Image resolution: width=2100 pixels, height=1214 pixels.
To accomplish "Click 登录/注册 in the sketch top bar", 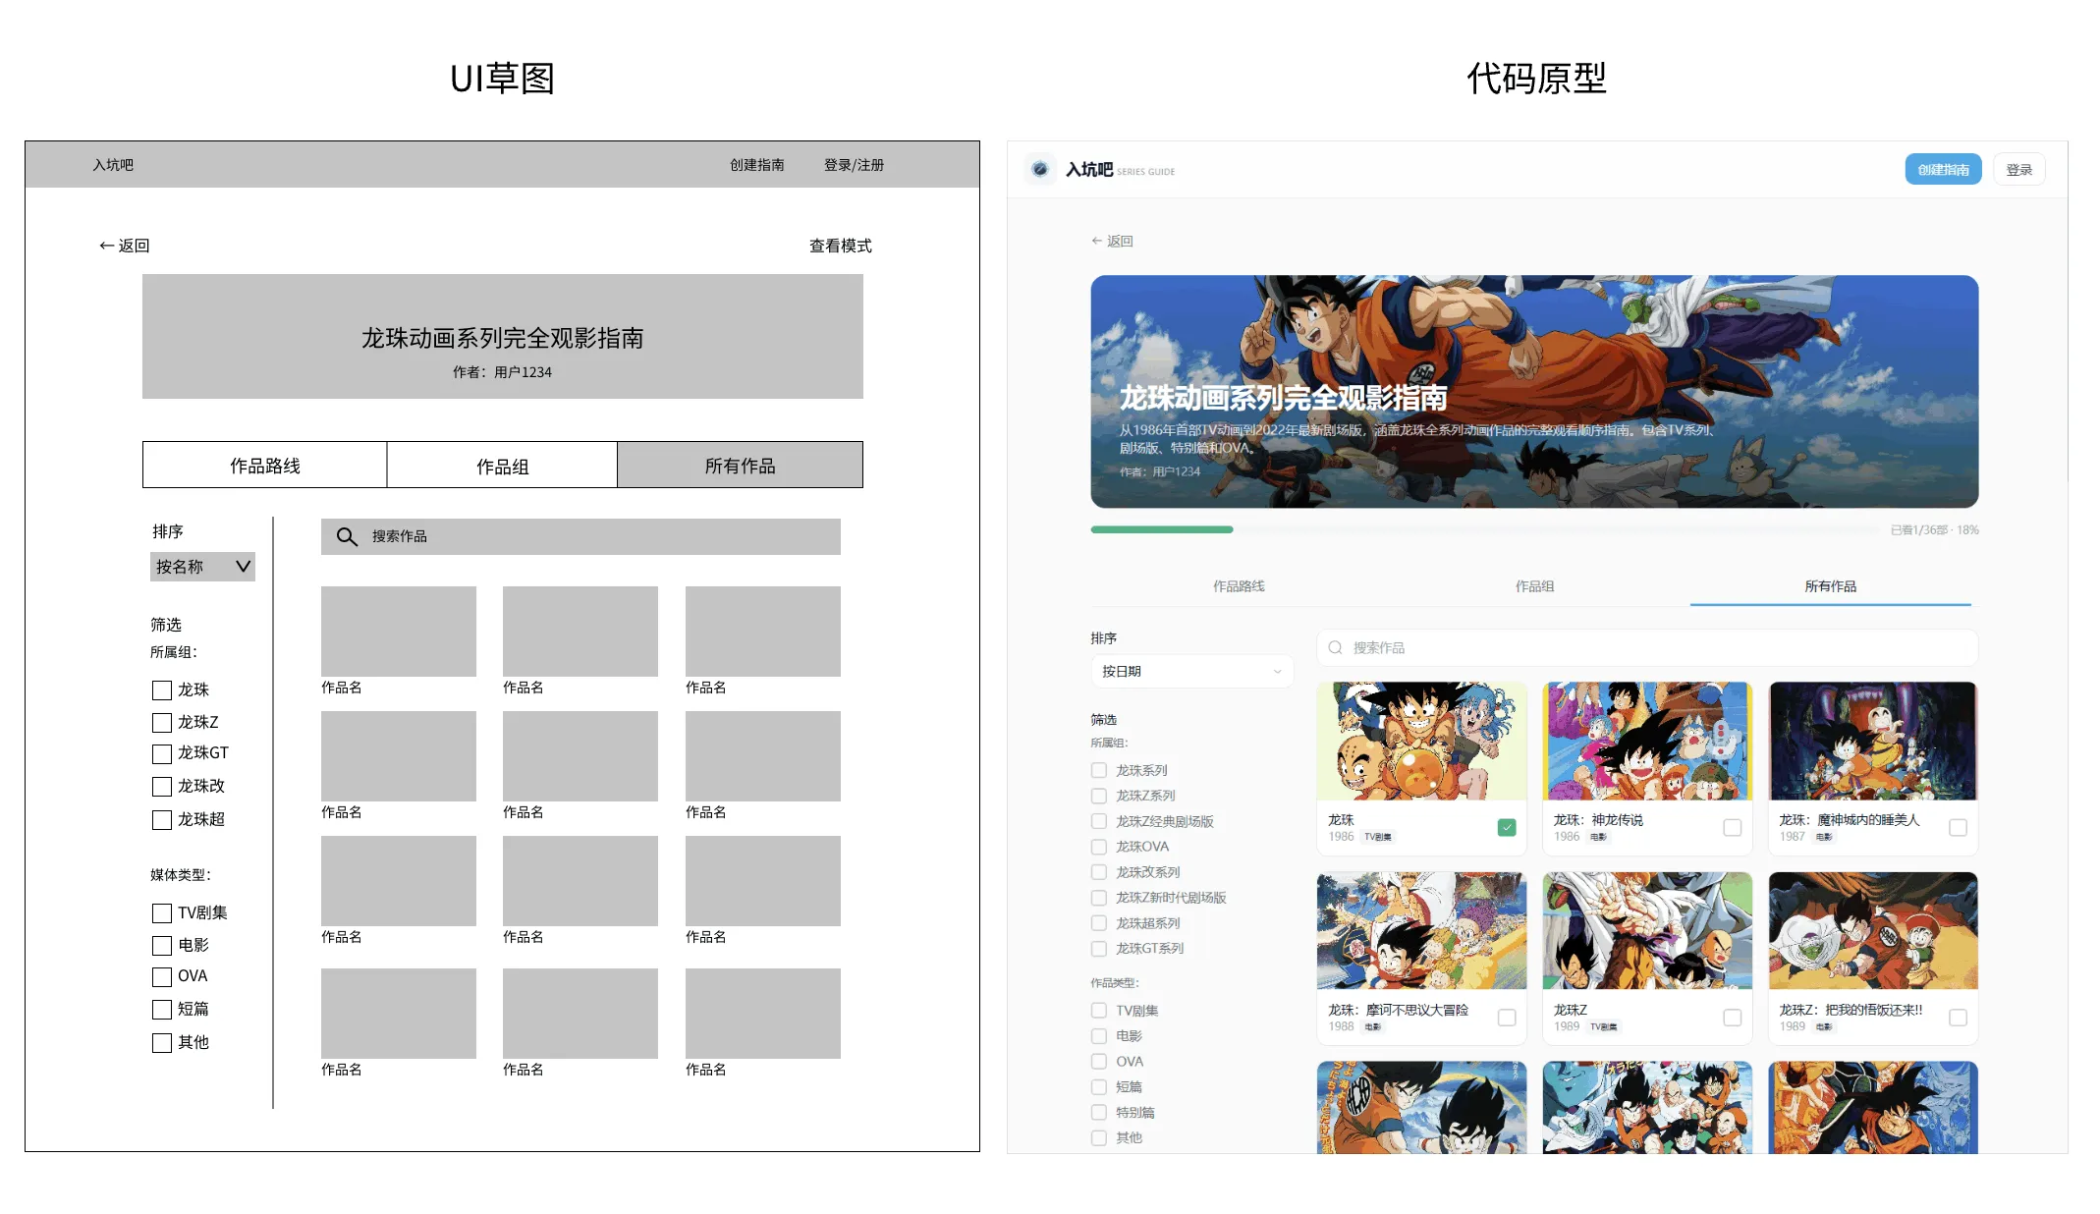I will tap(854, 165).
